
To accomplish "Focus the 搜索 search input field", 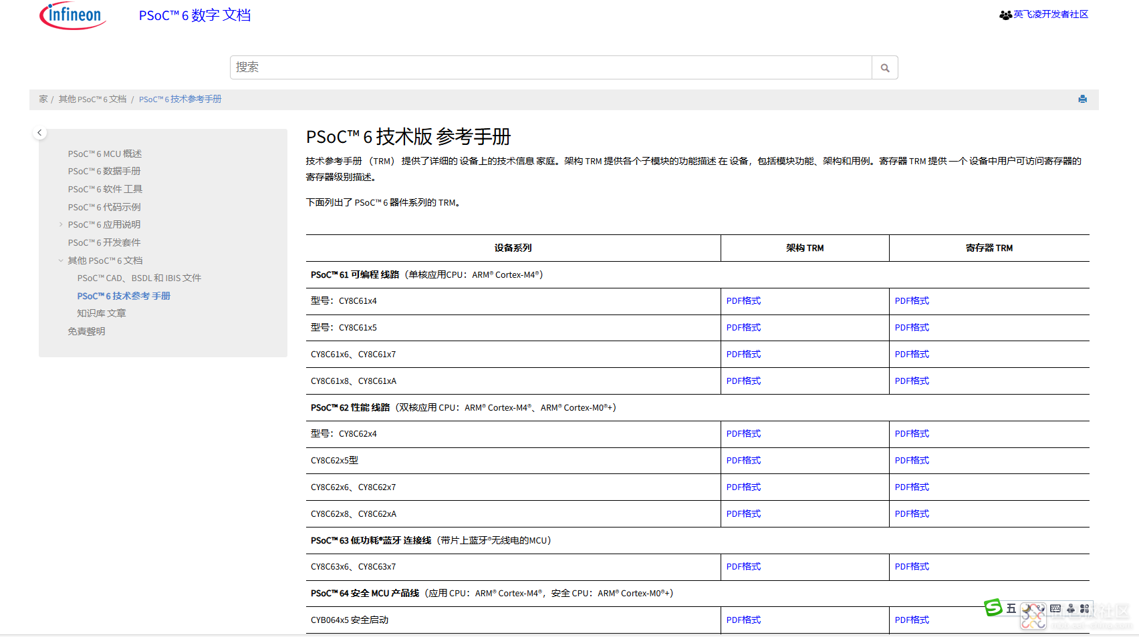I will click(551, 67).
